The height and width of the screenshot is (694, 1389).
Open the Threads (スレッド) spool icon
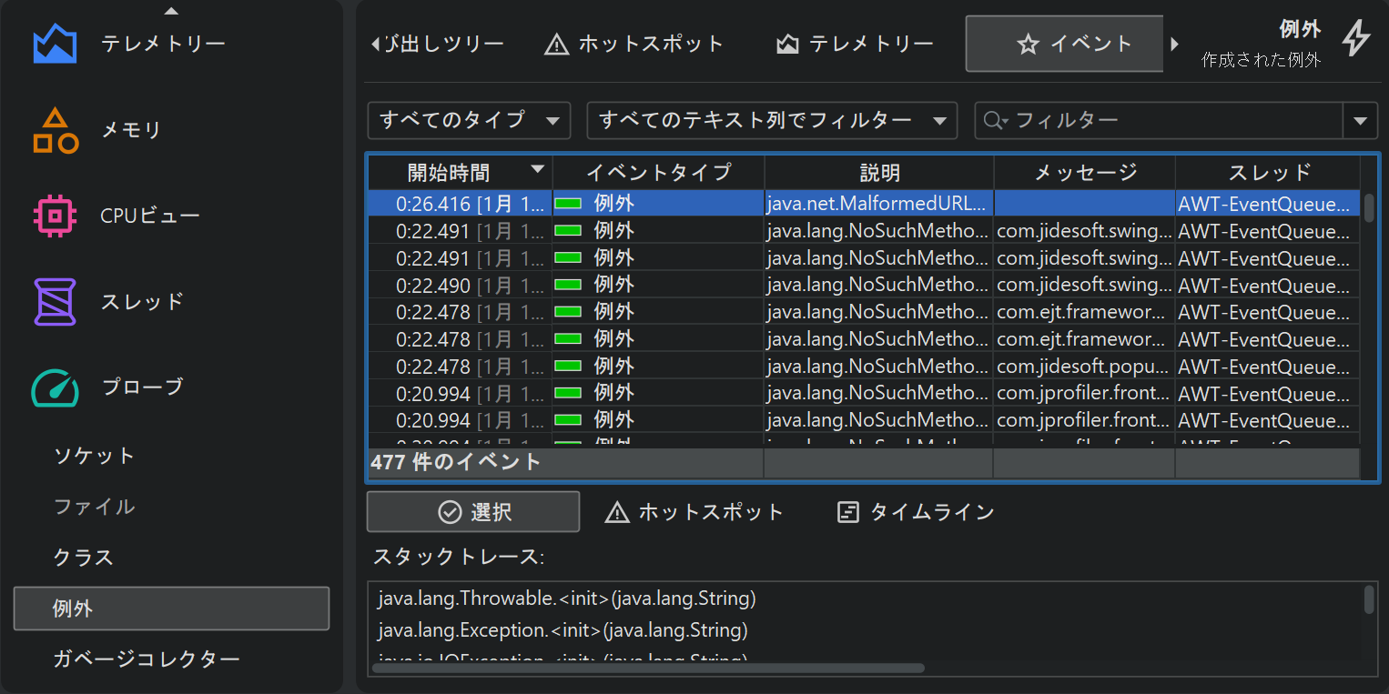(x=55, y=301)
